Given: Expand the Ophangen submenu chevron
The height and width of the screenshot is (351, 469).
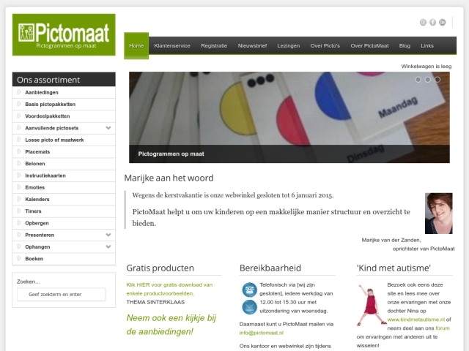Looking at the screenshot, I should [108, 246].
